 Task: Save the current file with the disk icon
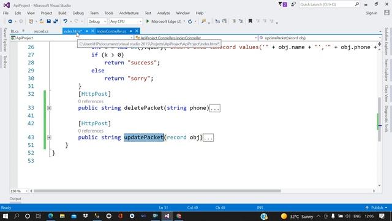(x=49, y=21)
